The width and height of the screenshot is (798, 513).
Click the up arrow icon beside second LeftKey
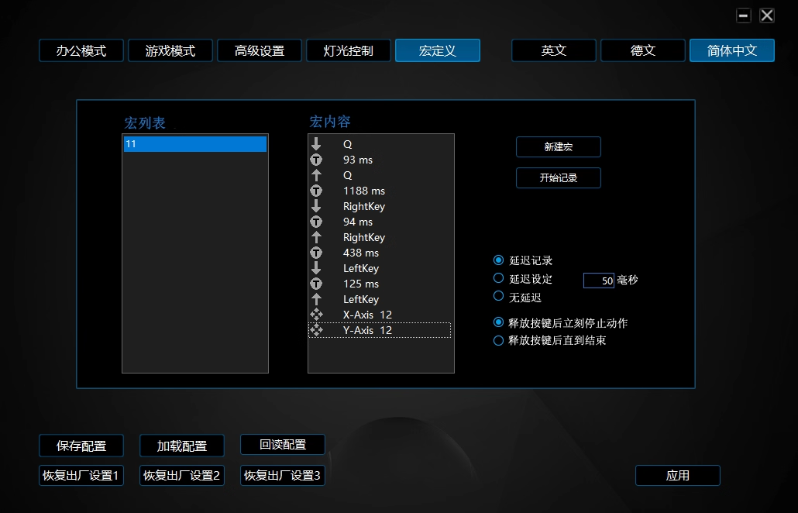click(316, 299)
